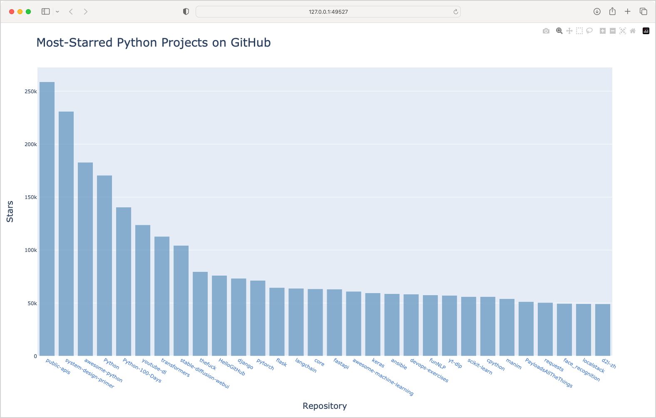
Task: Go forward with the browser forward arrow
Action: (x=85, y=12)
